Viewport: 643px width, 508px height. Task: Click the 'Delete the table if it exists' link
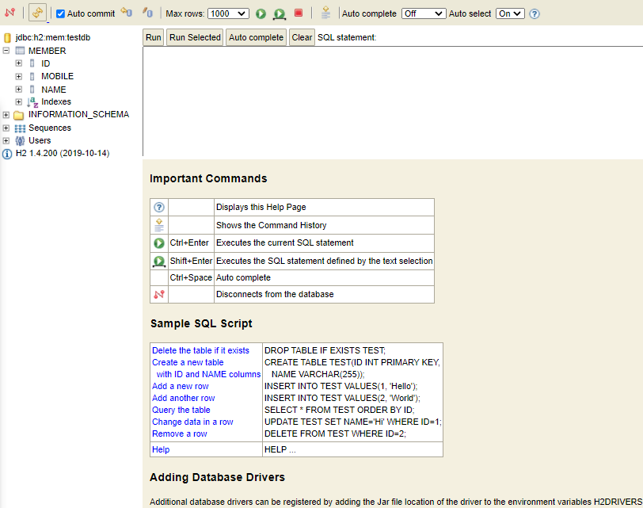200,350
